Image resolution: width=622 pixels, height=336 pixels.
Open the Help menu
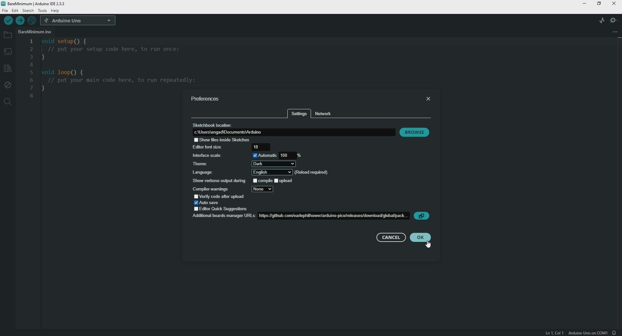click(55, 11)
